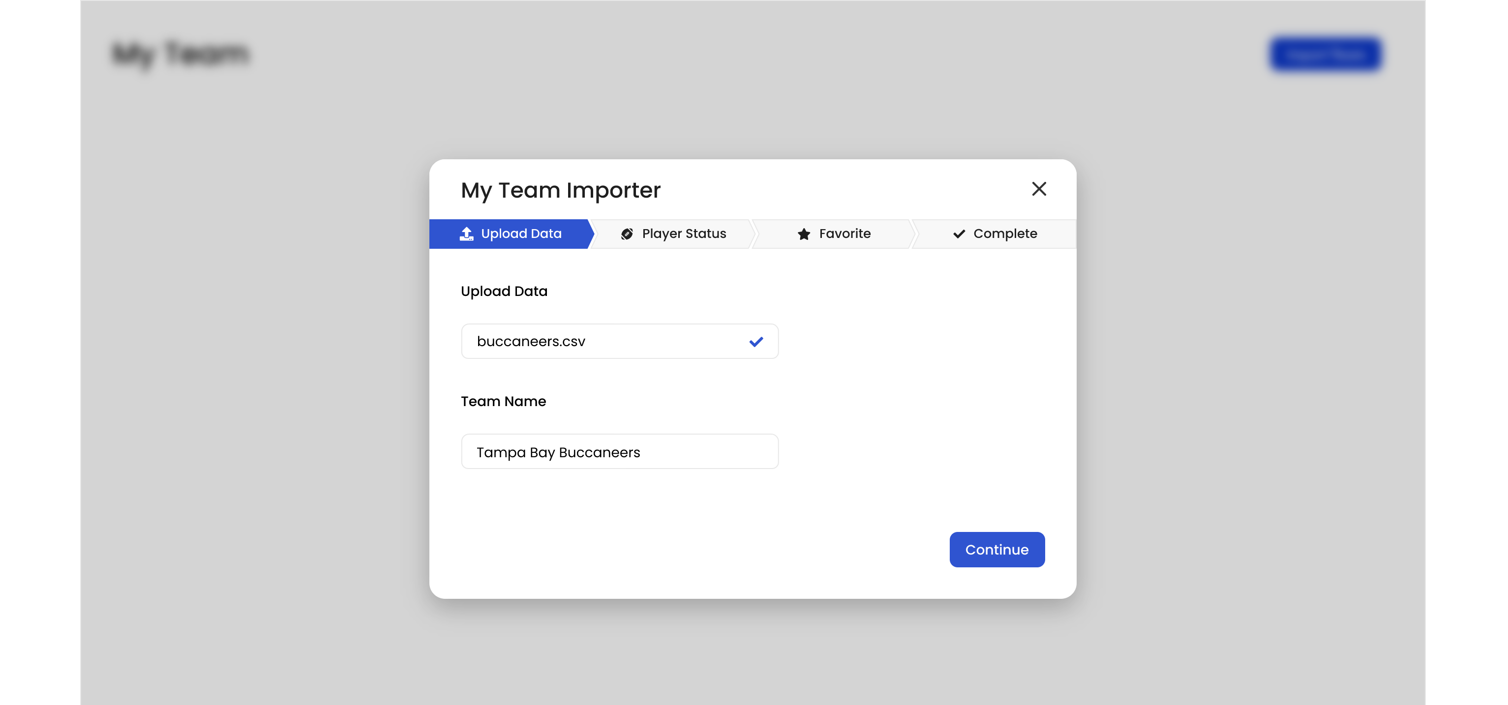Click the blue checkmark on buccaneers.csv
The height and width of the screenshot is (705, 1508).
756,342
